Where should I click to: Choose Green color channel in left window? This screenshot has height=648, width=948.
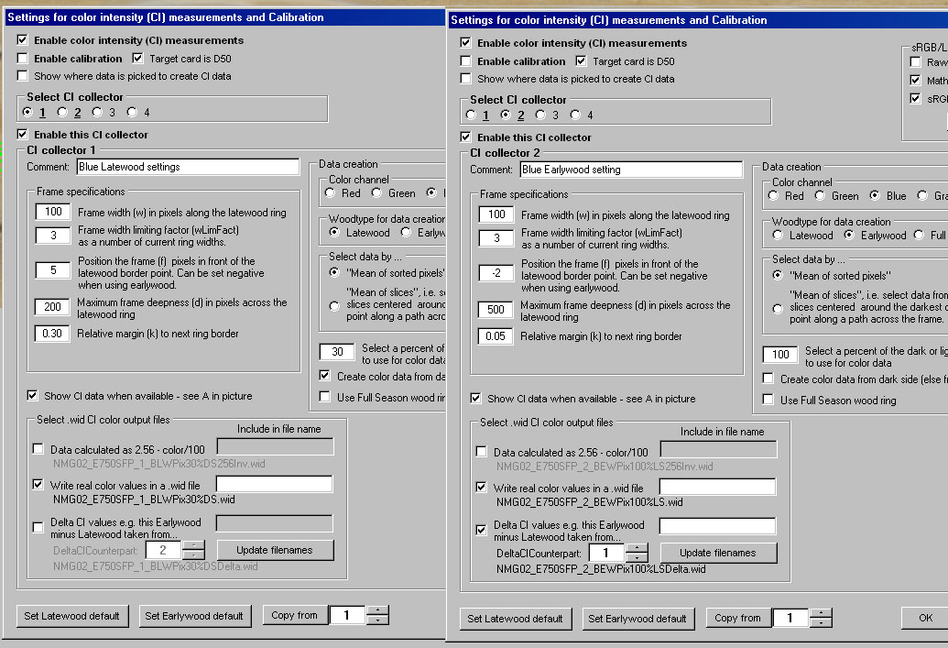tap(376, 193)
